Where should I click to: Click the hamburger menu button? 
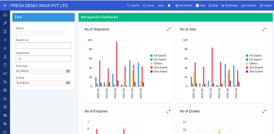point(5,5)
